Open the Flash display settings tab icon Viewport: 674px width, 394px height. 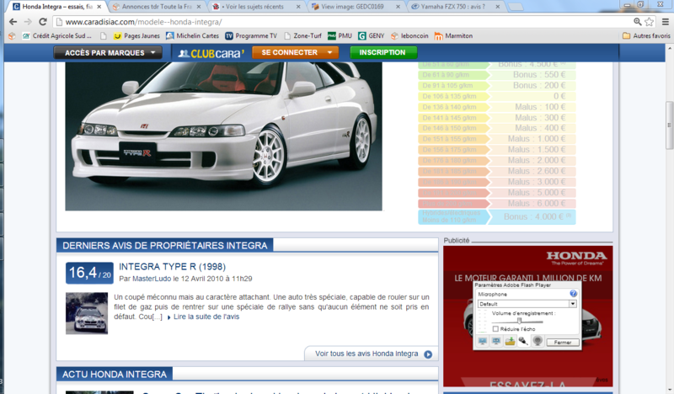point(483,341)
